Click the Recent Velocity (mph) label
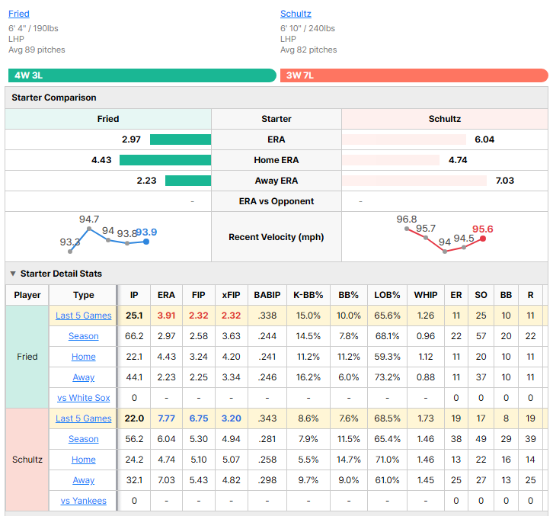This screenshot has height=516, width=553. click(276, 237)
